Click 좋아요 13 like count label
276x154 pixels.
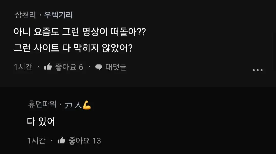tap(85, 140)
